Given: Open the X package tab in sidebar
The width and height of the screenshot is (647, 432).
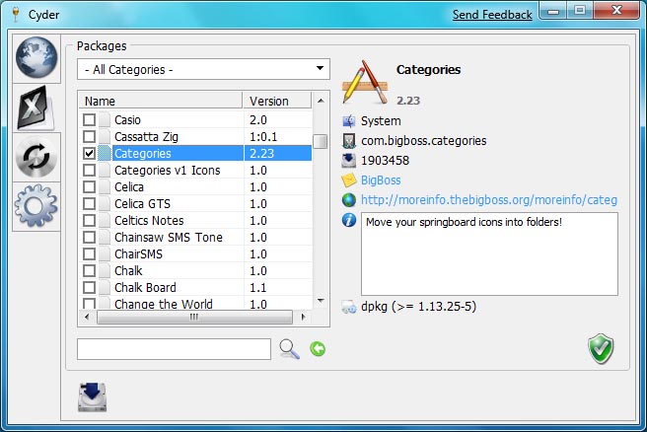Looking at the screenshot, I should coord(36,108).
